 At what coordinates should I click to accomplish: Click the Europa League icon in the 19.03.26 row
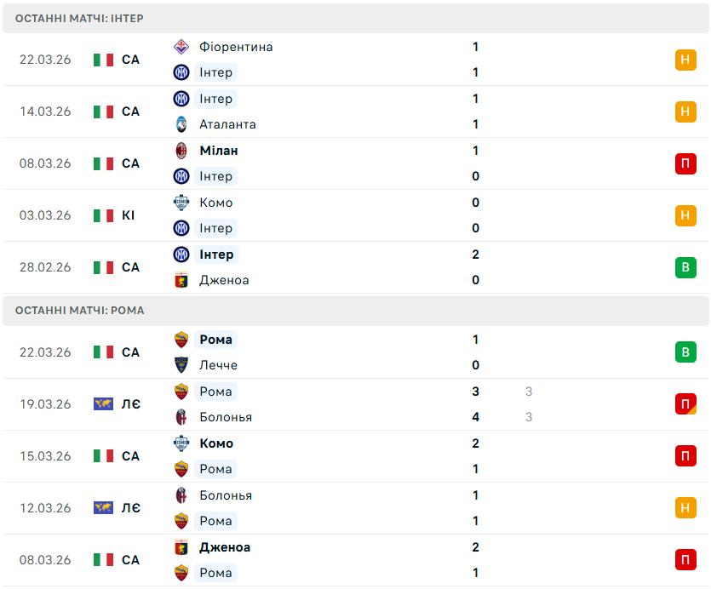104,404
